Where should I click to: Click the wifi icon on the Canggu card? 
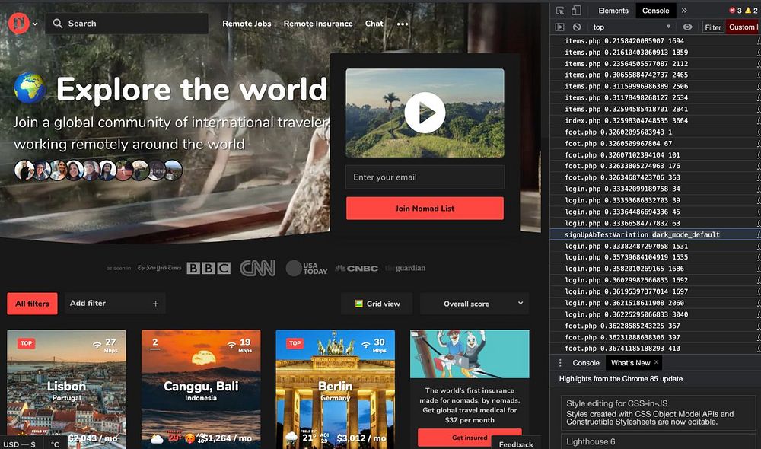231,345
